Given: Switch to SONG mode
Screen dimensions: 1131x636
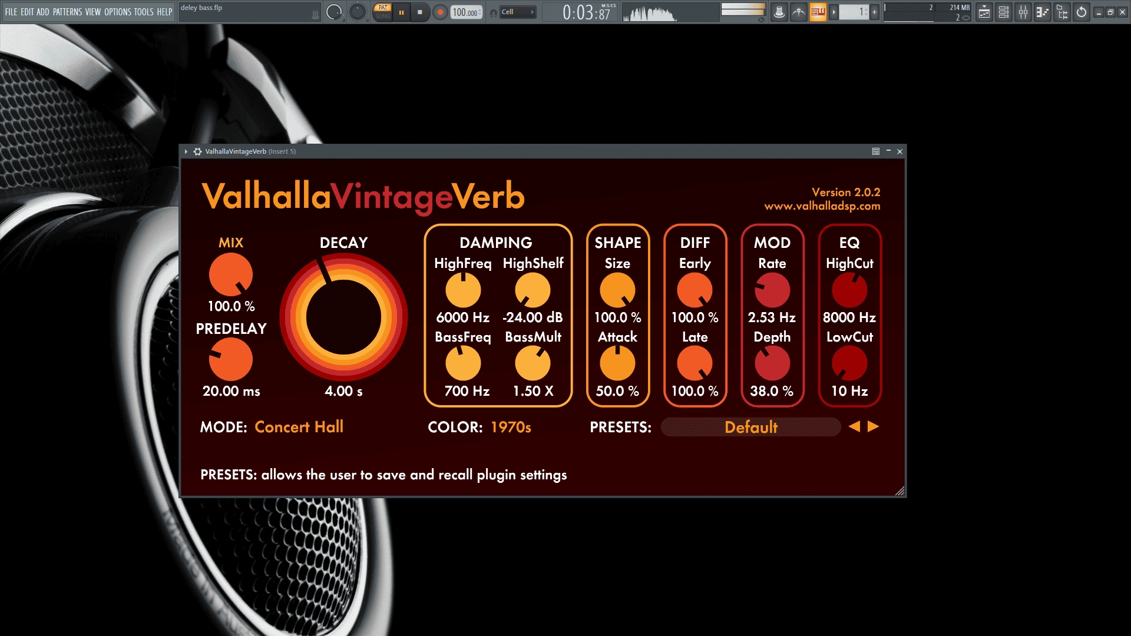Looking at the screenshot, I should [x=383, y=16].
